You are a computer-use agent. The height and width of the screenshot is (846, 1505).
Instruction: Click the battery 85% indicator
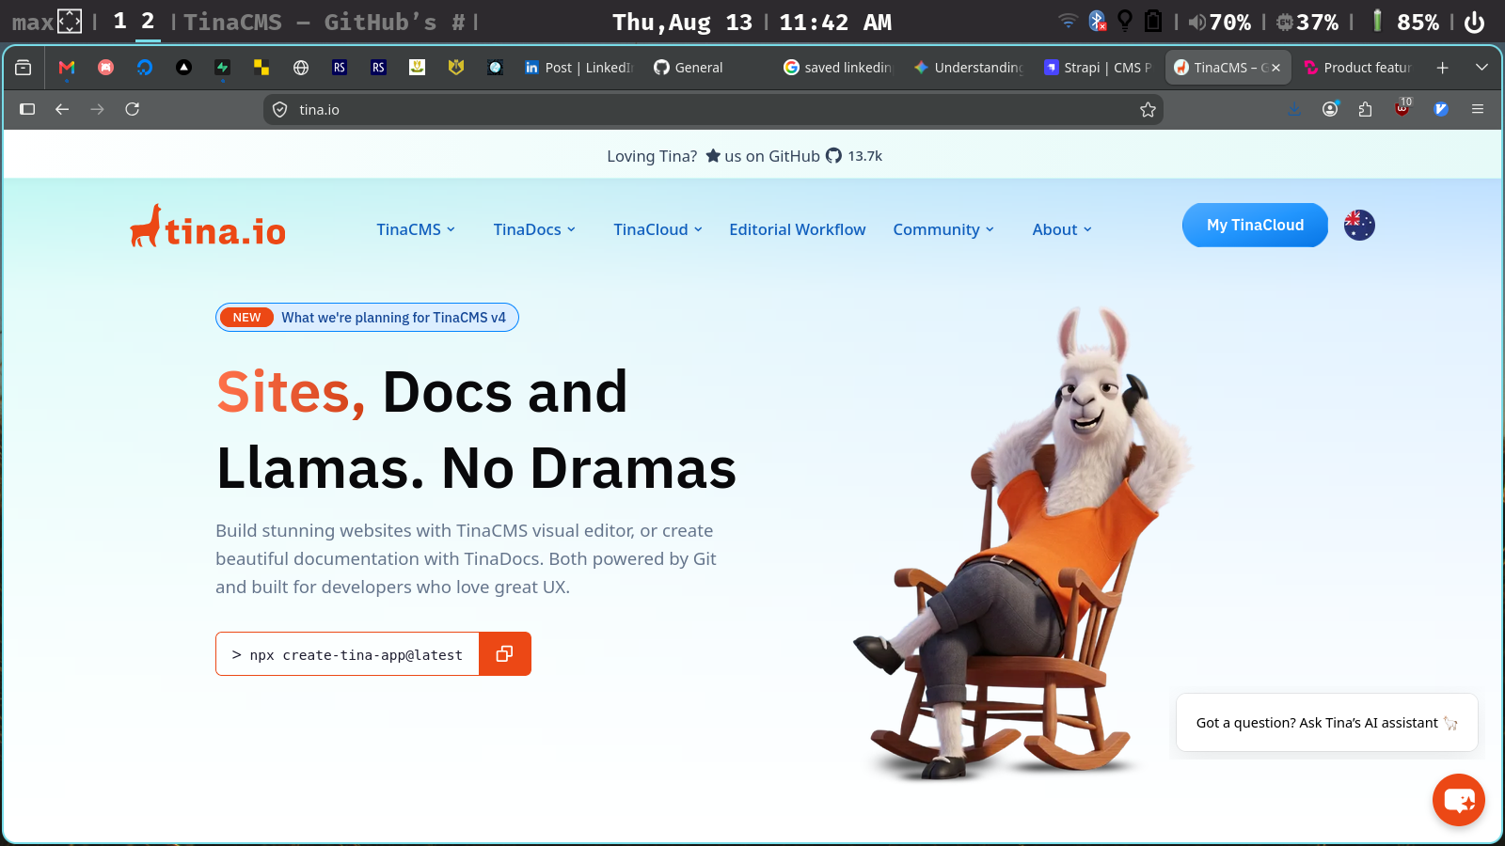1405,22
